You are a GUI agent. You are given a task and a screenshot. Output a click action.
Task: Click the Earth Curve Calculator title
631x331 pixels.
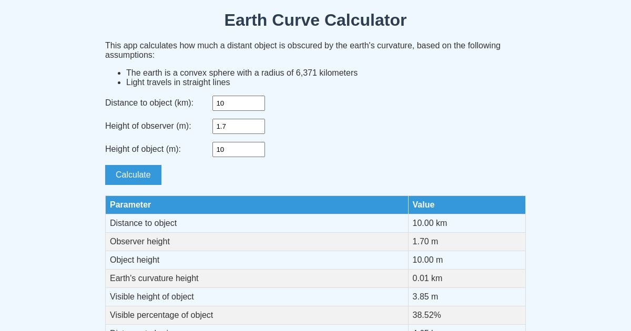point(315,20)
